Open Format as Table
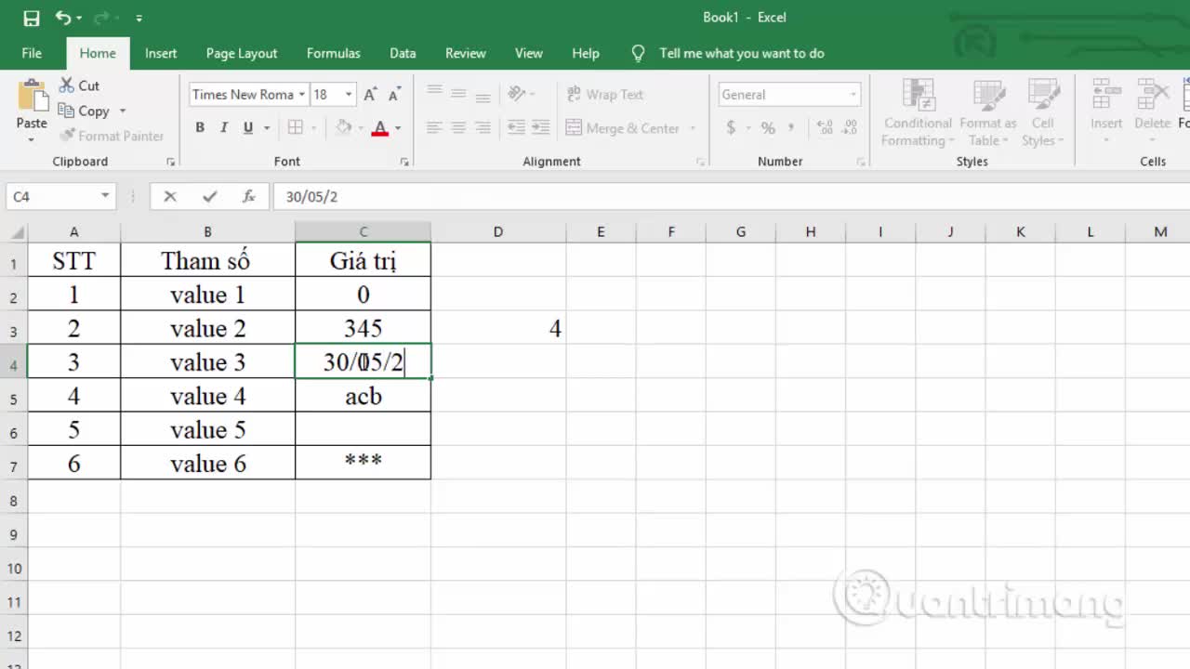Image resolution: width=1190 pixels, height=669 pixels. [987, 113]
